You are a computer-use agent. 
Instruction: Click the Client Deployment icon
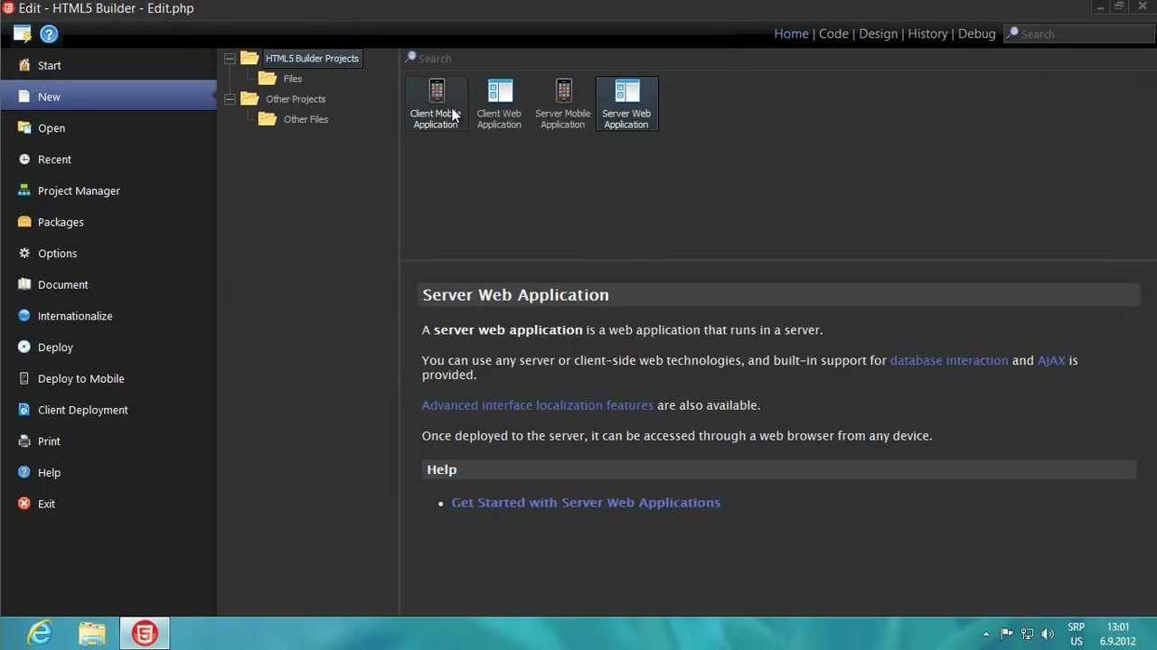click(x=24, y=409)
